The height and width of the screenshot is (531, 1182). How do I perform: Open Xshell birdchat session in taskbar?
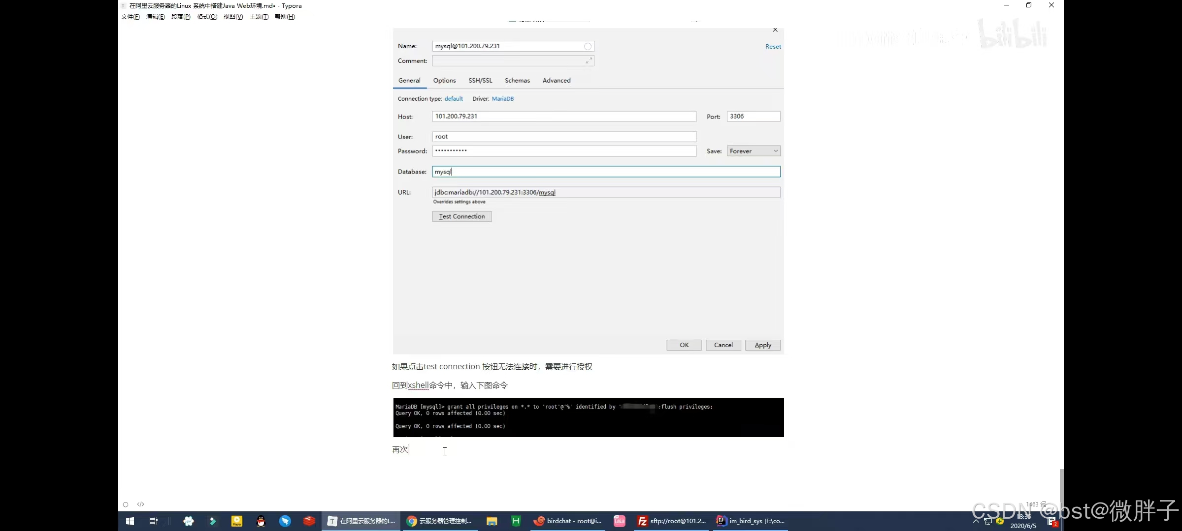[x=568, y=521]
